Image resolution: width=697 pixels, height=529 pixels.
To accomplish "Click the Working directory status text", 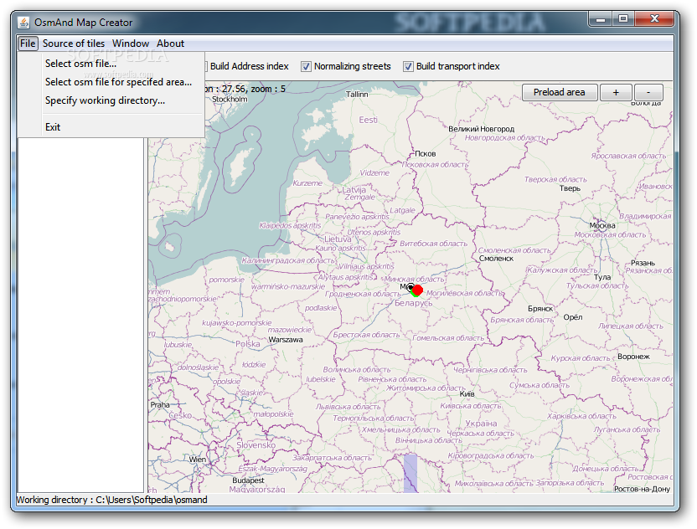I will pyautogui.click(x=112, y=500).
